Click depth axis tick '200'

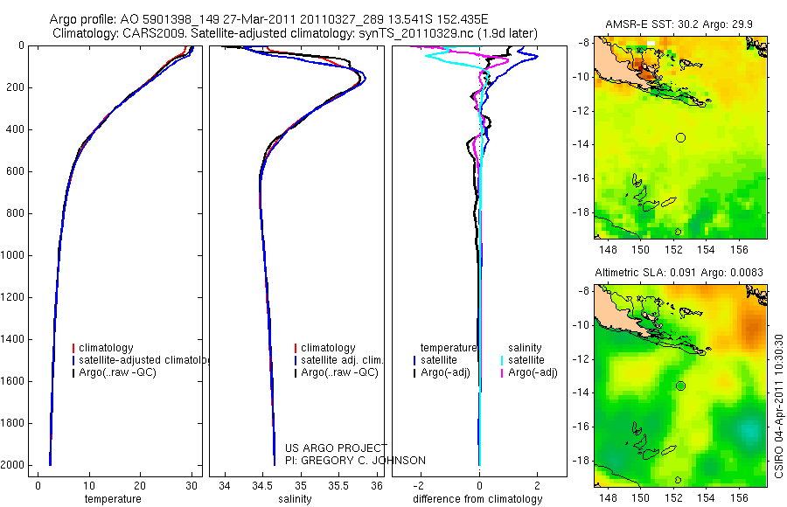tap(14, 87)
